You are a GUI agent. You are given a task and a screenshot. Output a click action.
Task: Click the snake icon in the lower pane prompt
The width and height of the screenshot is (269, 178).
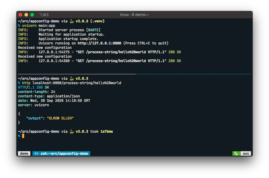72,78
